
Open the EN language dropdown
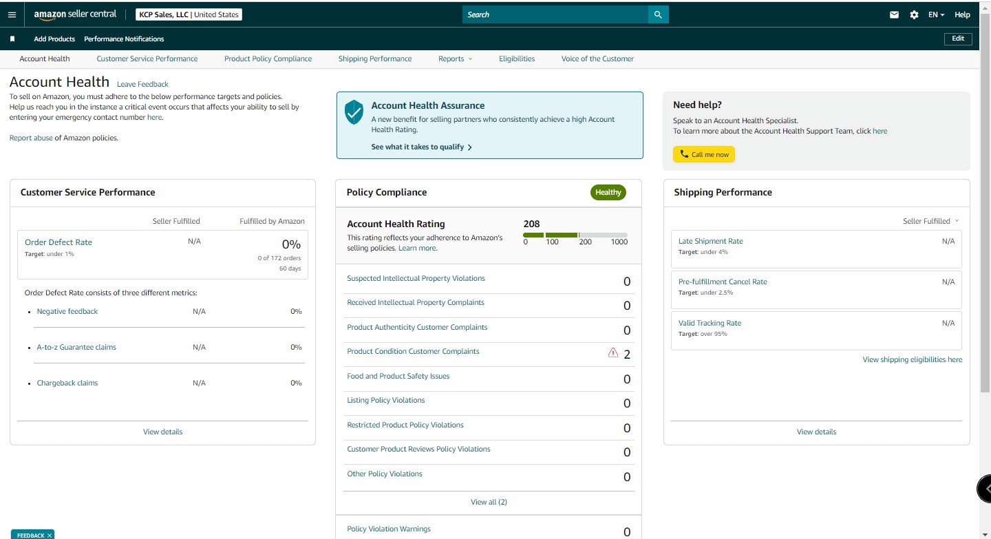click(x=936, y=14)
